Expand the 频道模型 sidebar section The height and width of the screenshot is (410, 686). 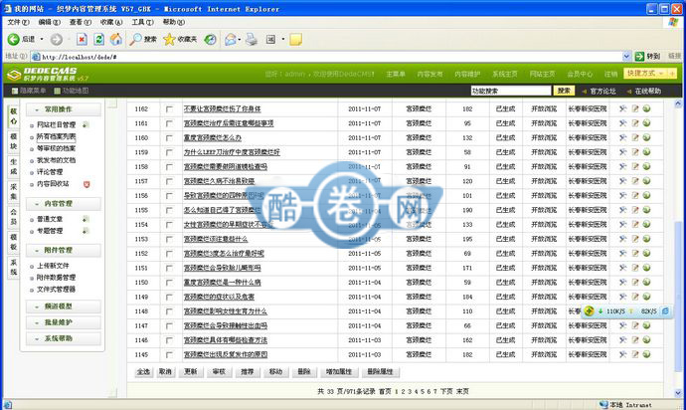point(64,307)
